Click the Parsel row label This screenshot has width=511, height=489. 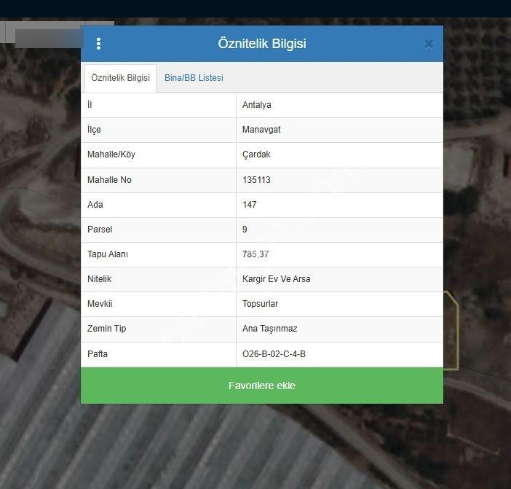pyautogui.click(x=100, y=230)
